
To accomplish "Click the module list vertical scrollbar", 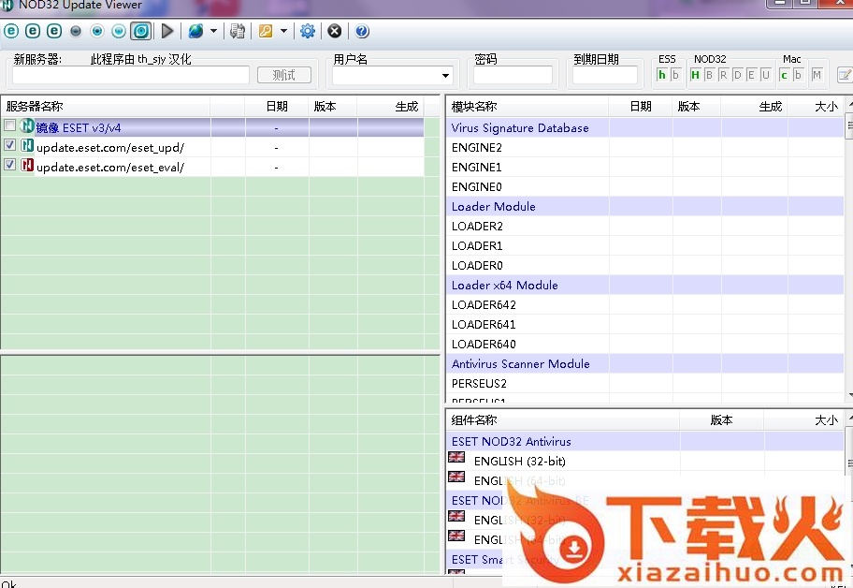I will (848, 250).
